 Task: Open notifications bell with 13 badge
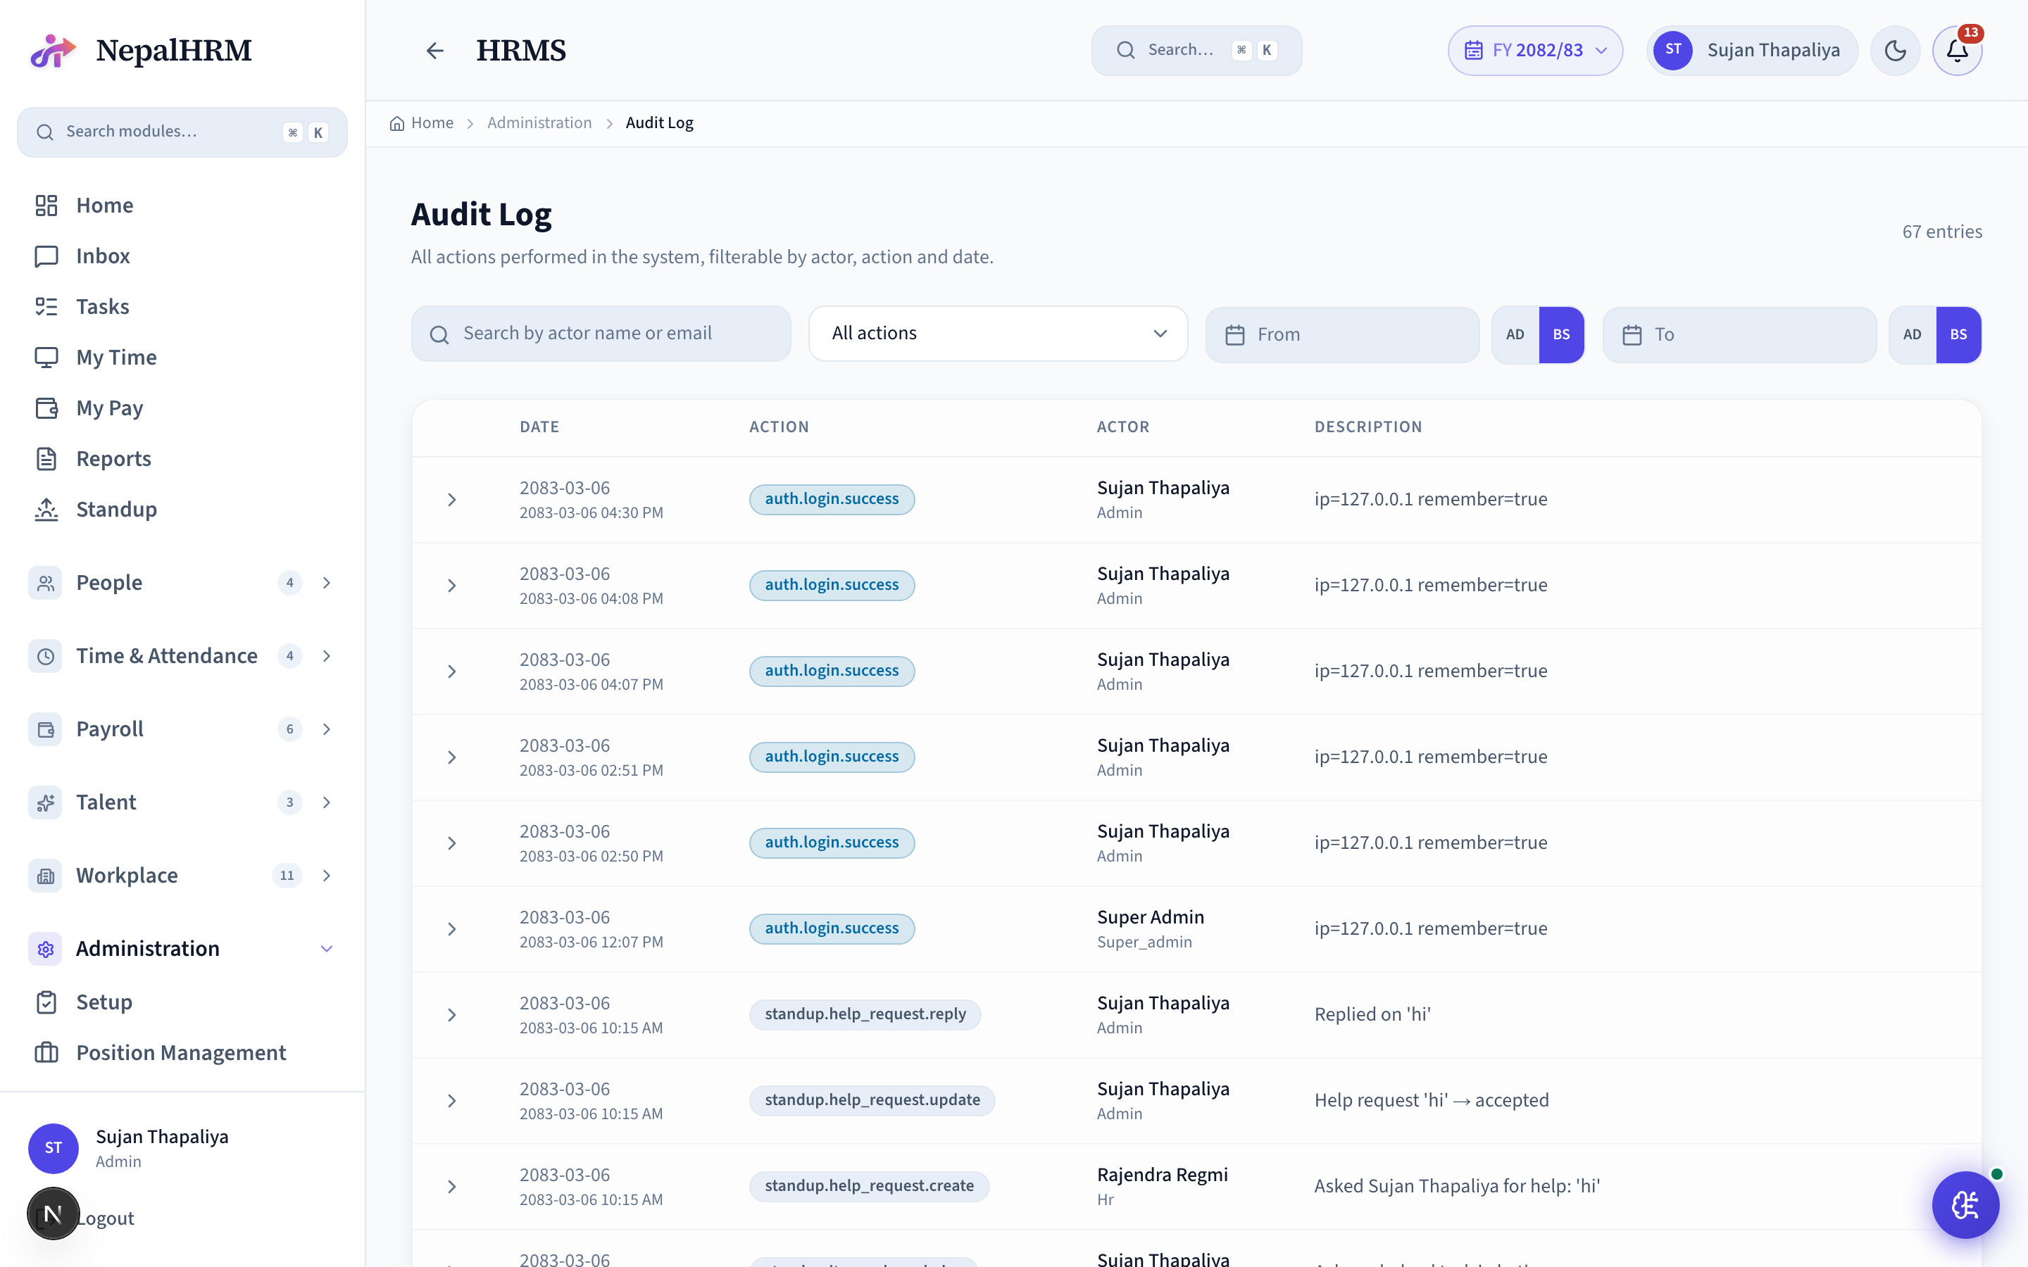click(x=1957, y=50)
